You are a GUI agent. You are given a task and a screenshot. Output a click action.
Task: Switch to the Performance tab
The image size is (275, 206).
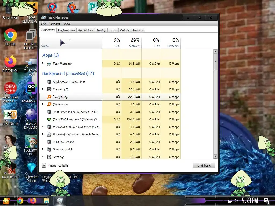[x=66, y=30]
